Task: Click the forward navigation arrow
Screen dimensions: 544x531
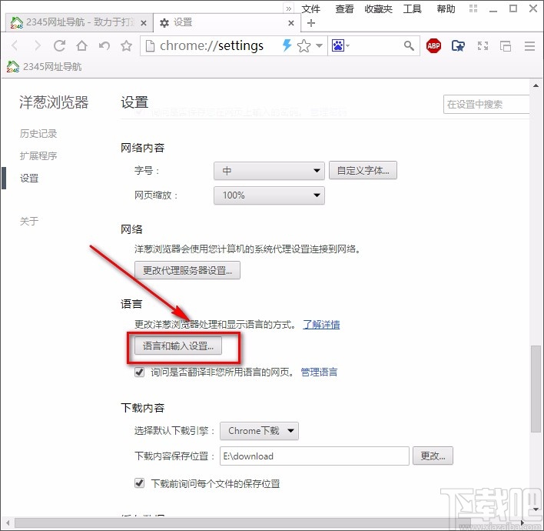Action: (x=37, y=45)
